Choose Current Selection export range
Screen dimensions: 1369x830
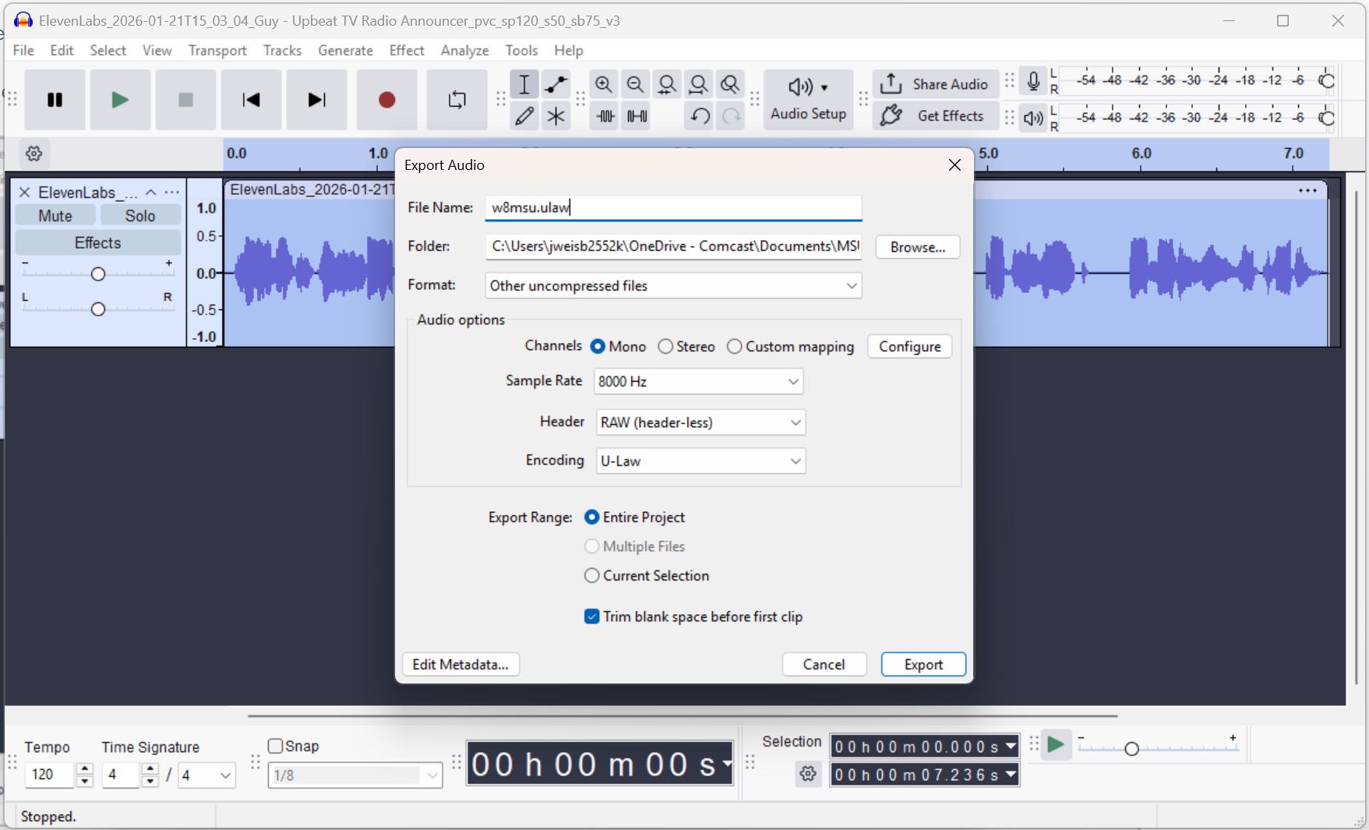click(x=592, y=576)
